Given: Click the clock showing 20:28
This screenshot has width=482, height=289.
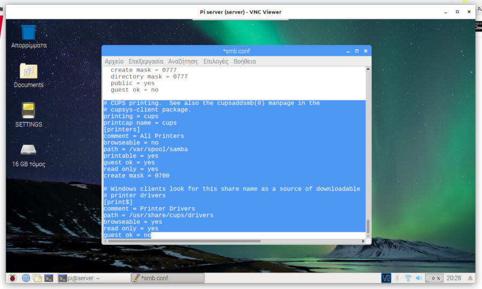Looking at the screenshot, I should (x=454, y=278).
